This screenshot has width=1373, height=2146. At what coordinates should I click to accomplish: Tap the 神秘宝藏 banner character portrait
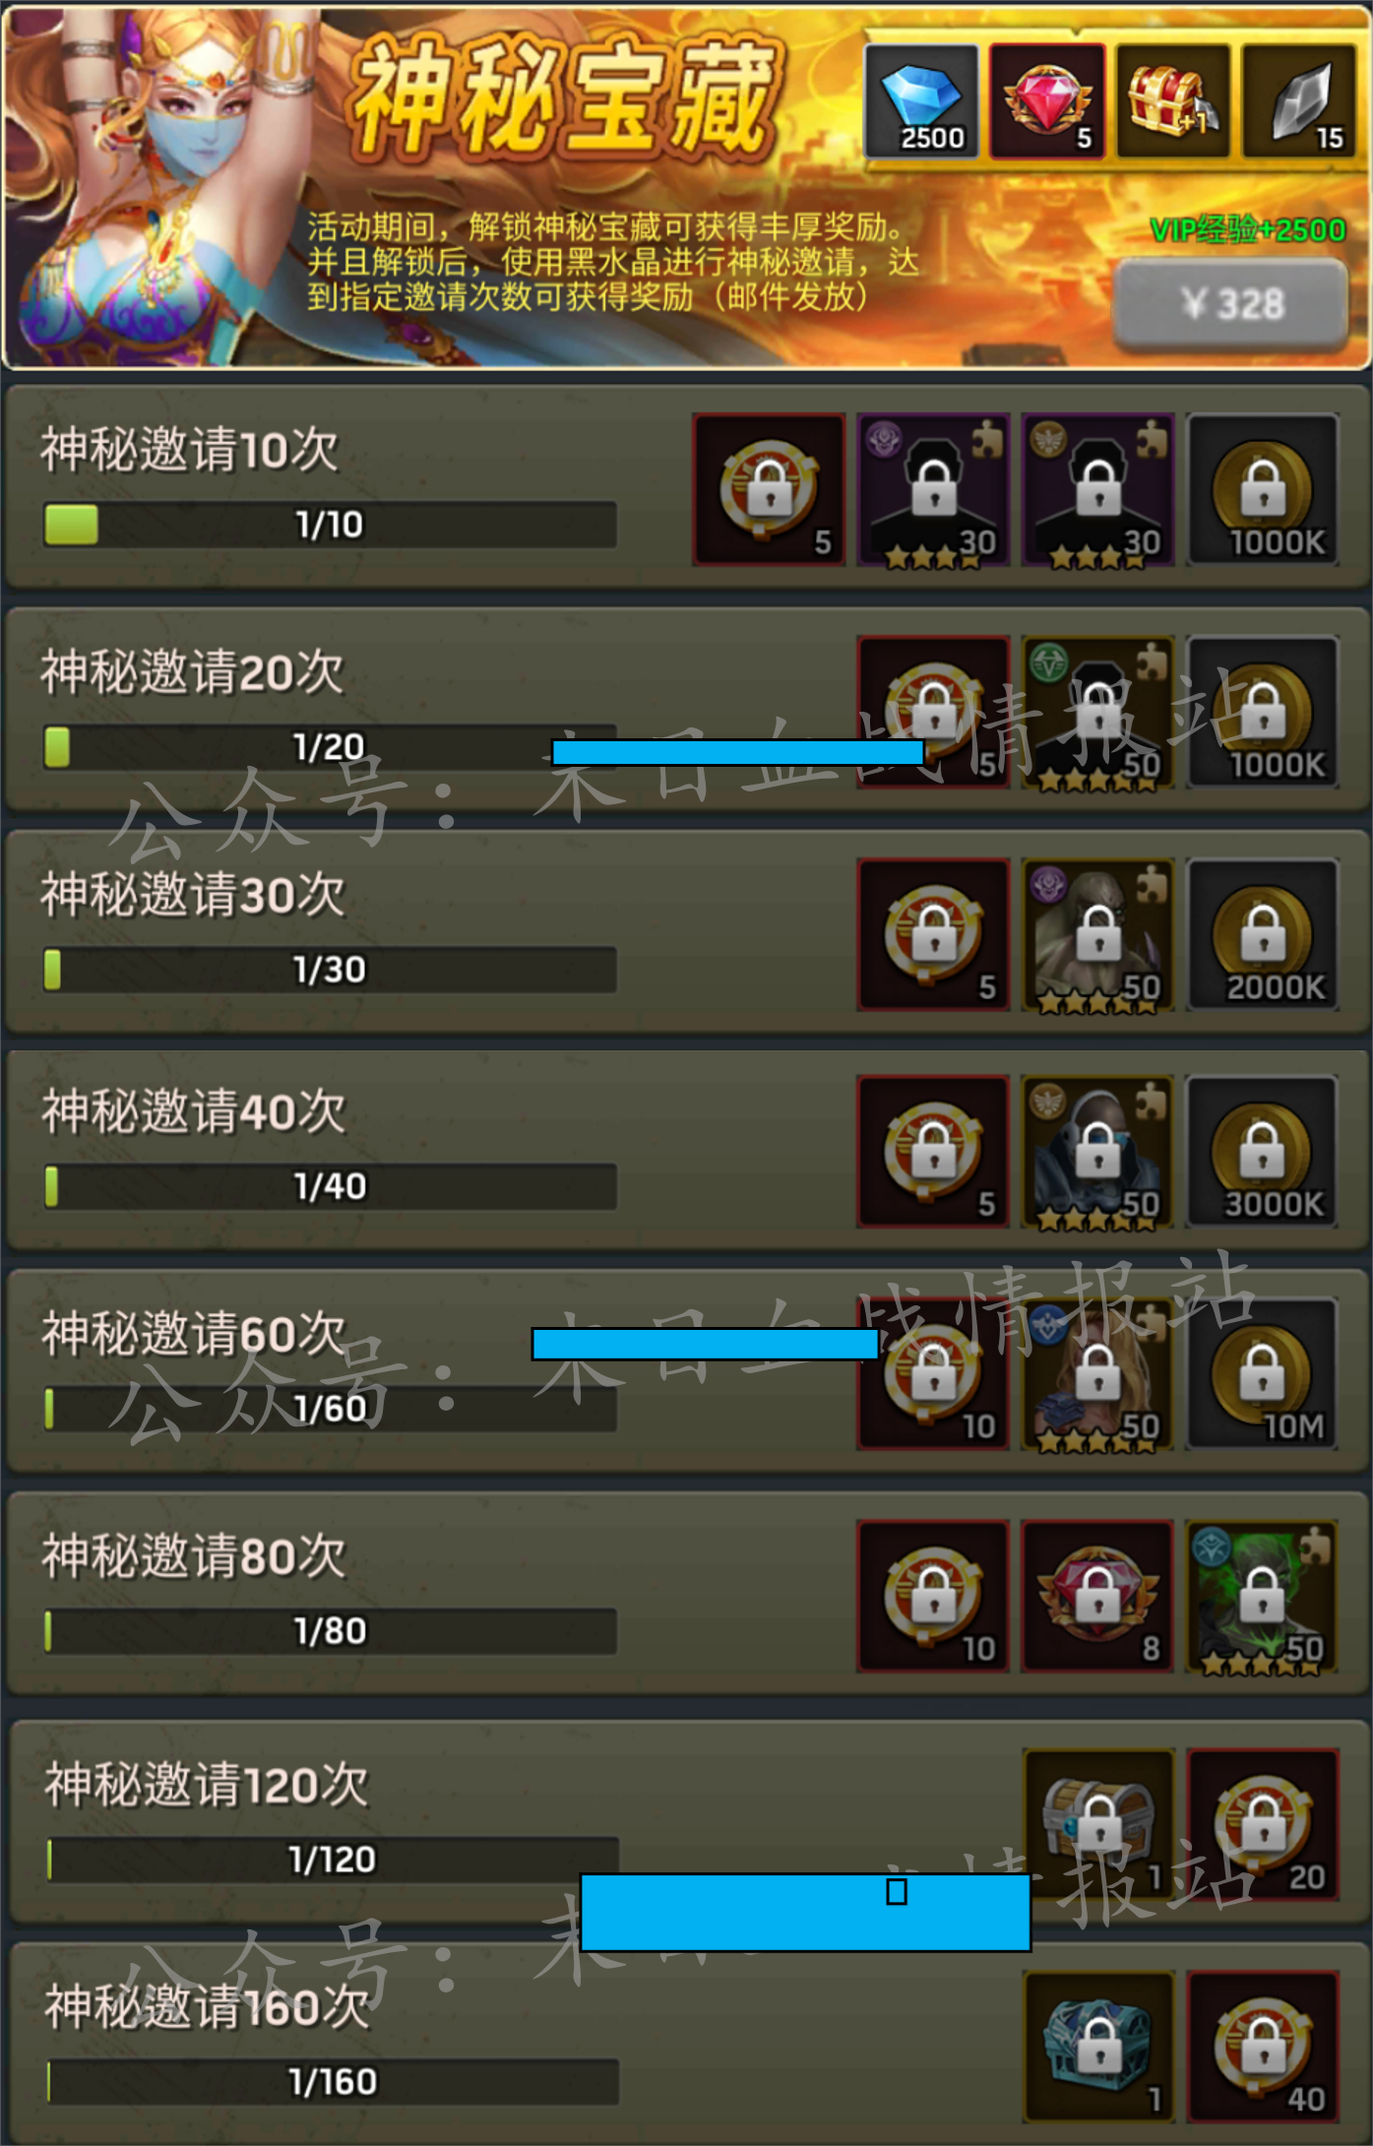pyautogui.click(x=157, y=187)
